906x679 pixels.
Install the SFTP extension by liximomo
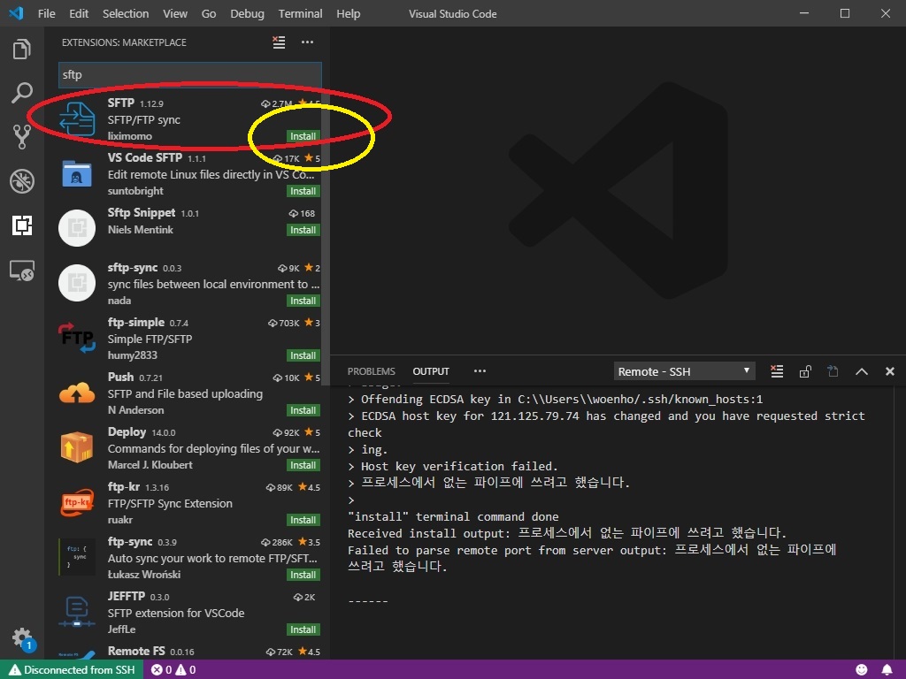(303, 136)
